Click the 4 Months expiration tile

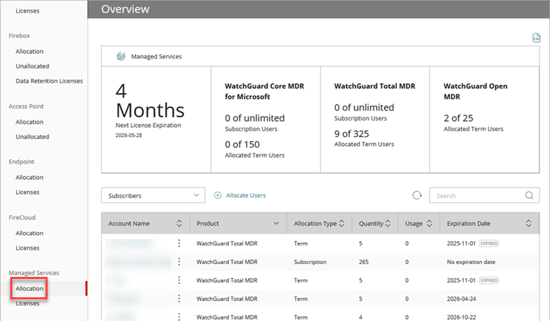(156, 119)
